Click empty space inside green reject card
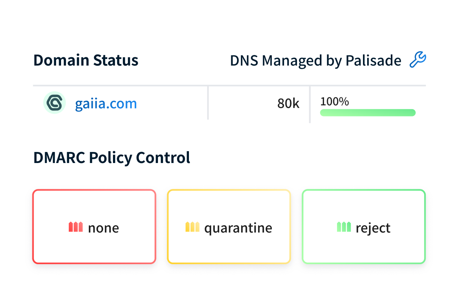Viewport: 458px width, 297px height. [364, 206]
